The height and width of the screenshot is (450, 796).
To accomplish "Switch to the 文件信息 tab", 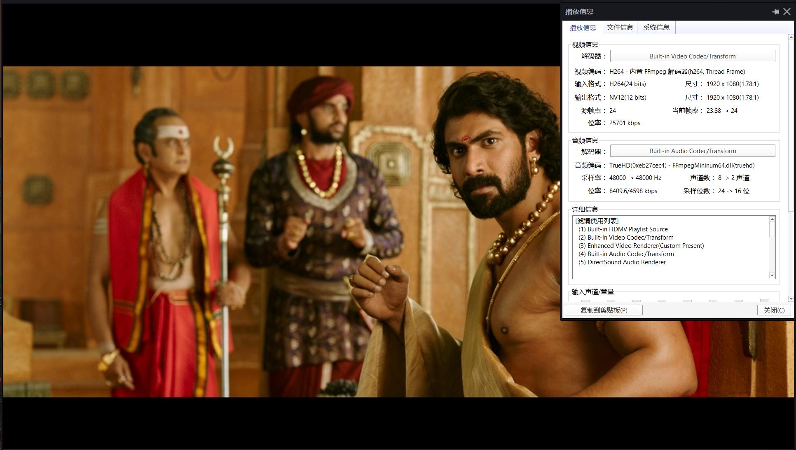I will pos(620,28).
